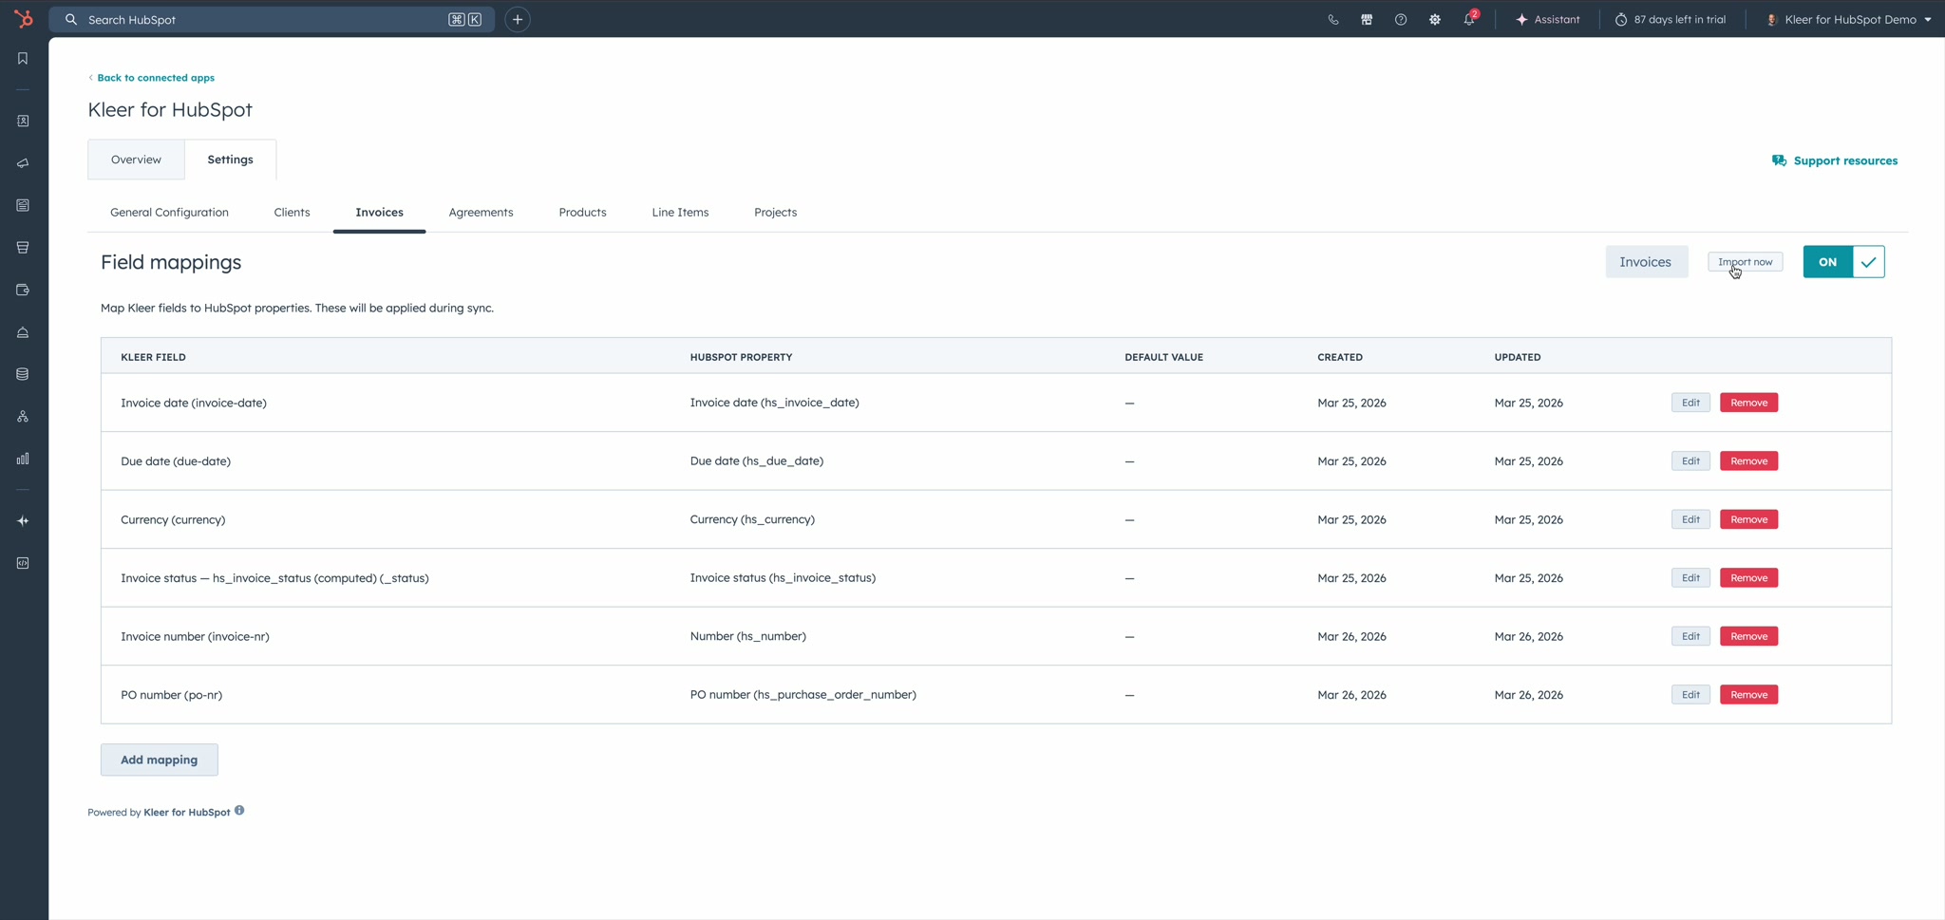Click the HubSpot sprocket logo
This screenshot has width=1945, height=920.
(x=24, y=19)
